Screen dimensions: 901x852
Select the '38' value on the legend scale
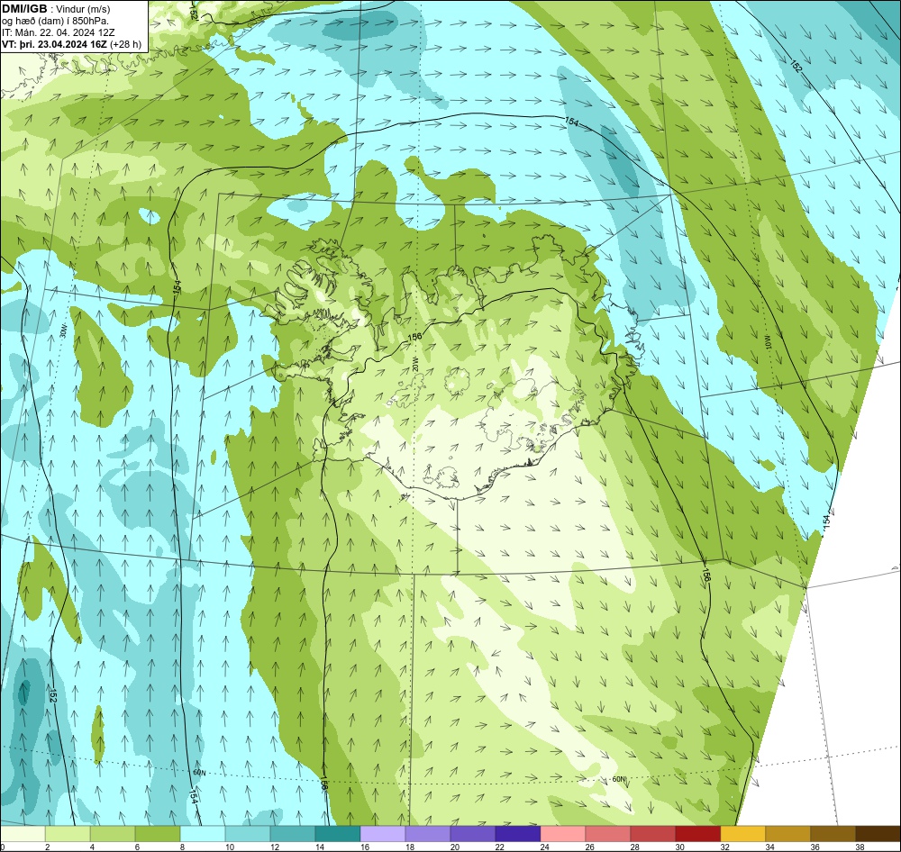[859, 847]
